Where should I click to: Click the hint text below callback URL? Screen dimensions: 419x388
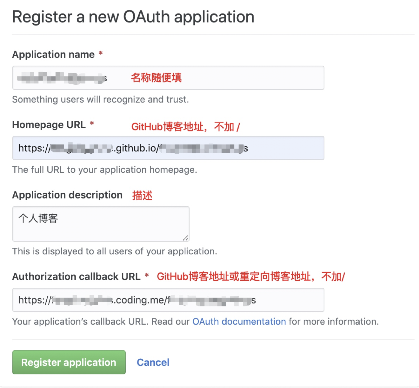(196, 321)
